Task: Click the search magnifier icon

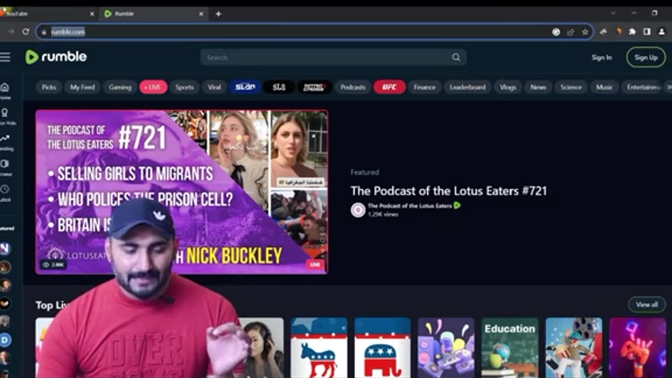Action: (456, 57)
